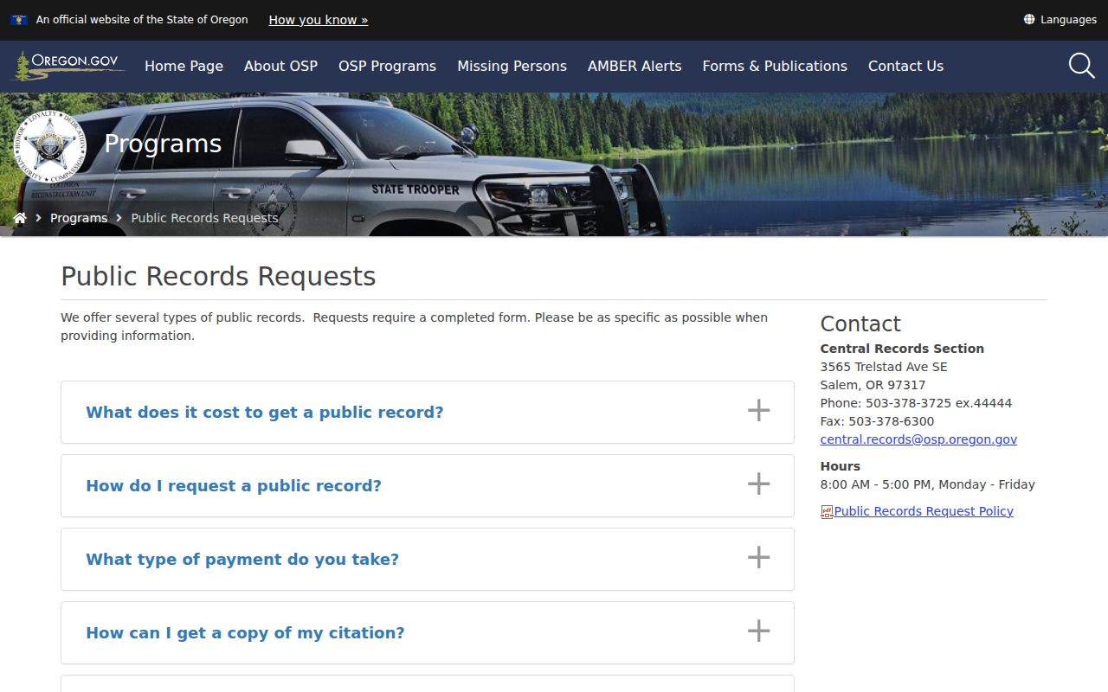Open the About OSP menu
This screenshot has width=1108, height=692.
point(280,66)
